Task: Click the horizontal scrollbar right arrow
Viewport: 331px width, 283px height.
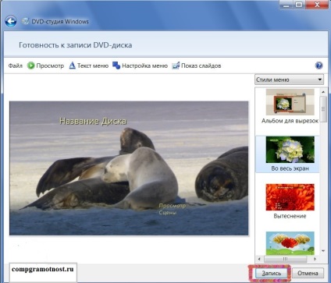Action: point(315,259)
